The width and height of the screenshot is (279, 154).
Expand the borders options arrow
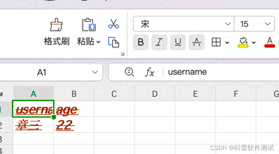point(227,43)
